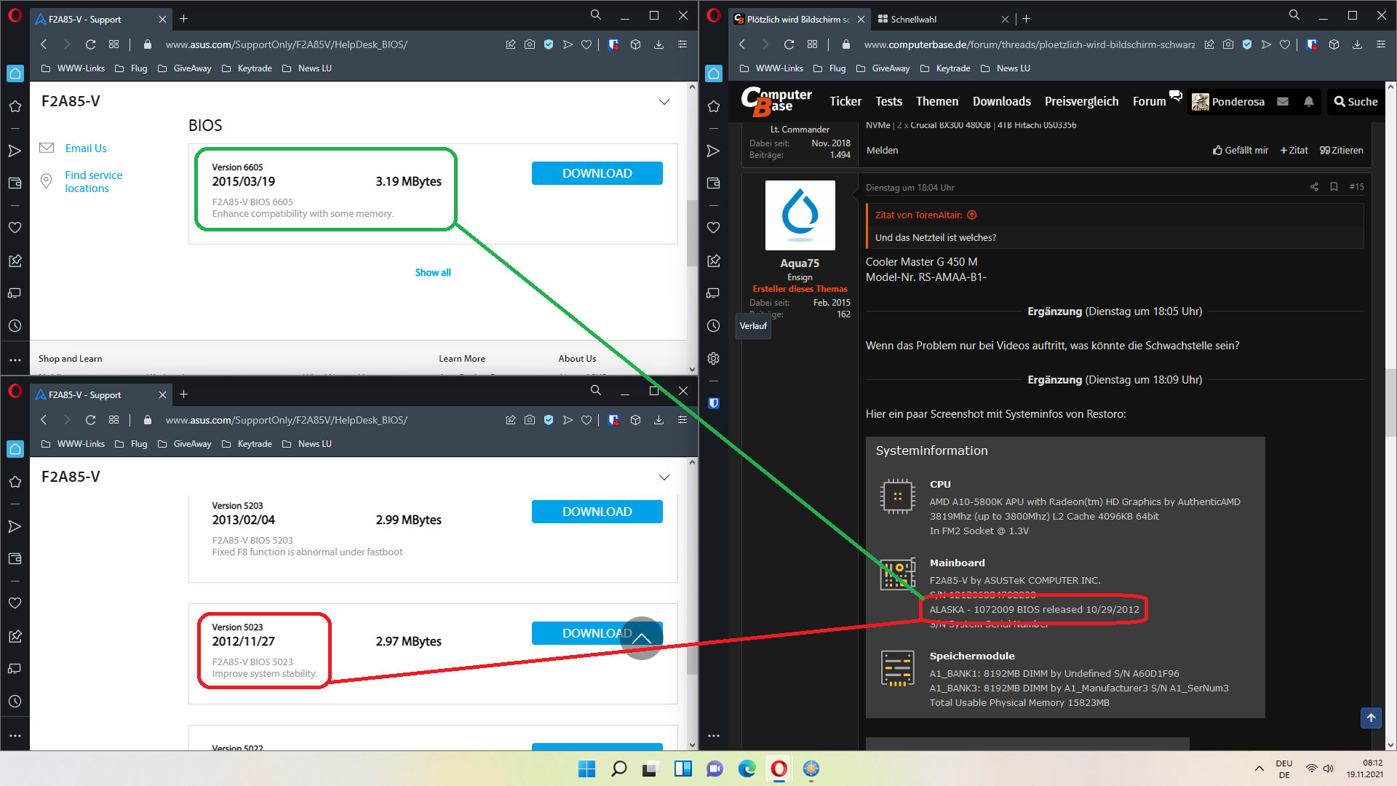Download BIOS version 6605
The image size is (1397, 786).
click(x=597, y=173)
